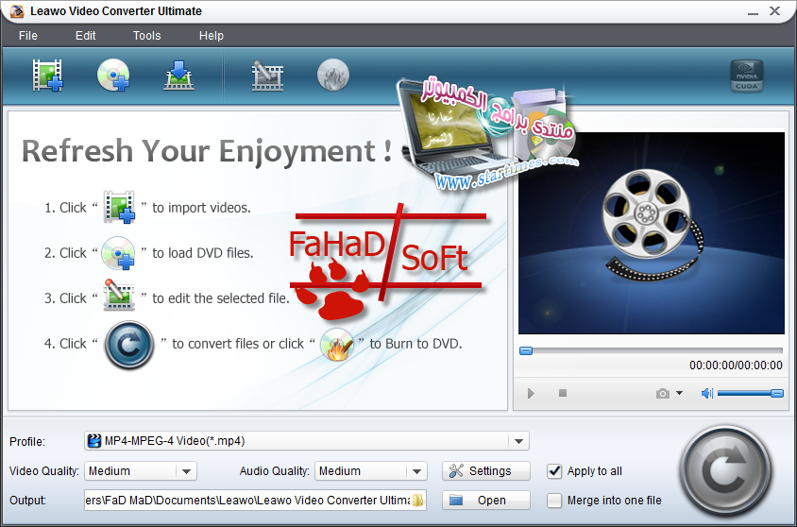Click the Load DVD toolbar icon
This screenshot has width=797, height=527.
coord(112,75)
